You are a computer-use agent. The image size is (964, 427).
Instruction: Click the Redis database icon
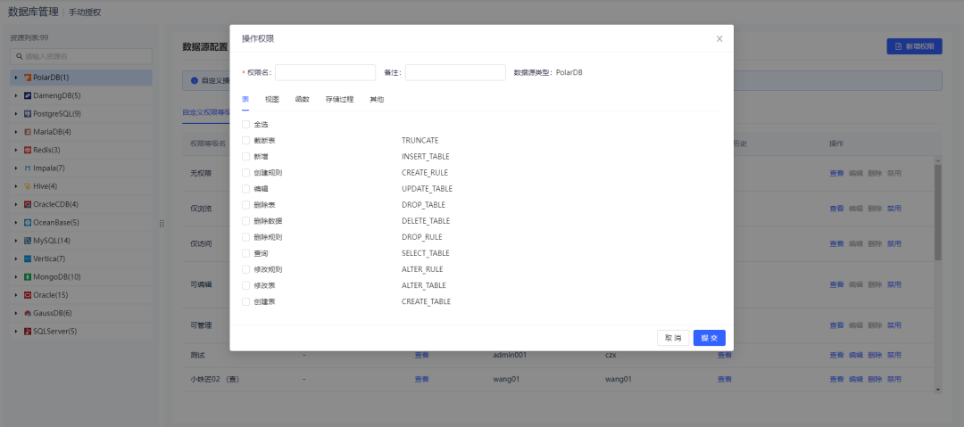[28, 150]
